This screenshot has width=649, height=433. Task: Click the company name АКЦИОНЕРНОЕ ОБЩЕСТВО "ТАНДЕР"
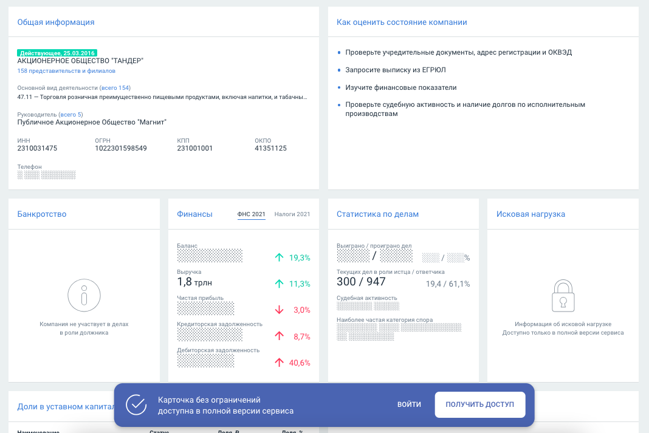[x=80, y=61]
